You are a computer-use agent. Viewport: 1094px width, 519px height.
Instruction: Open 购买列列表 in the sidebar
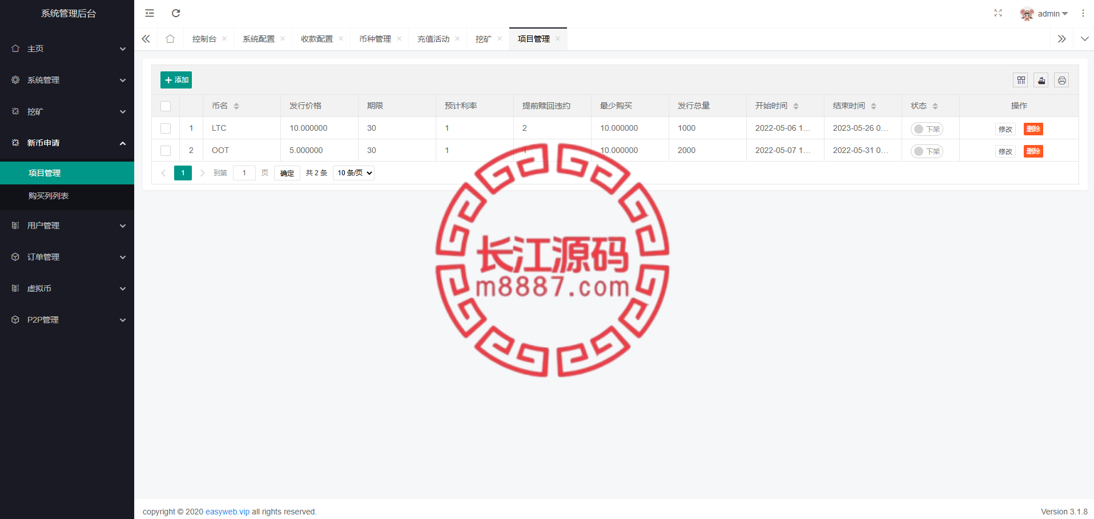[67, 196]
